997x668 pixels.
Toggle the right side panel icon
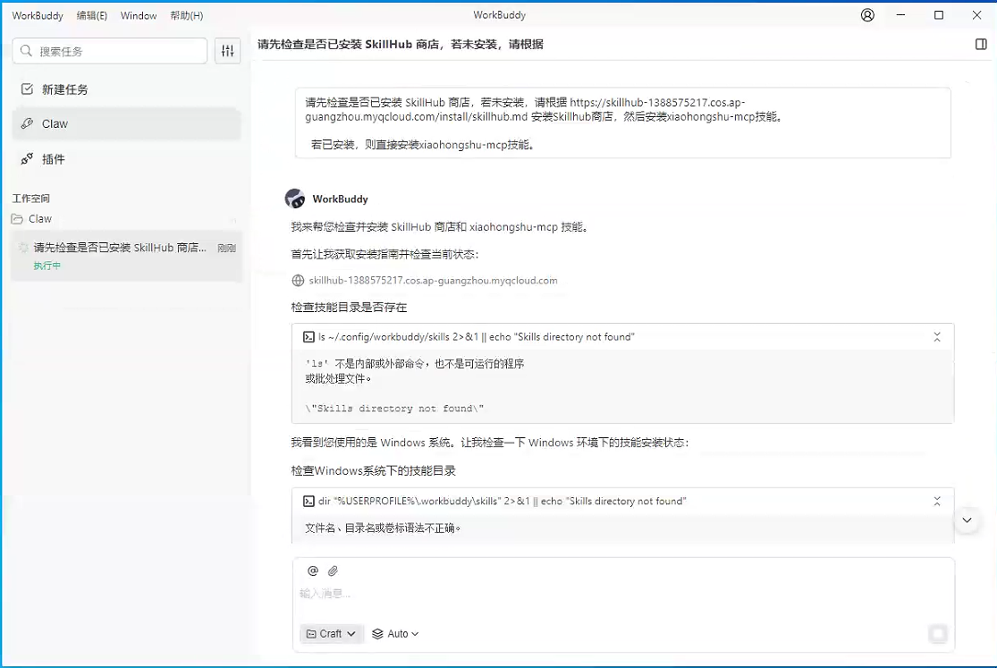tap(981, 44)
